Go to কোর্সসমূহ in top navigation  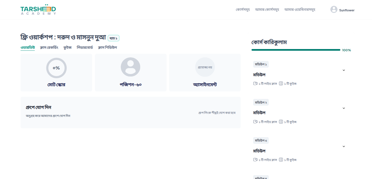(243, 9)
